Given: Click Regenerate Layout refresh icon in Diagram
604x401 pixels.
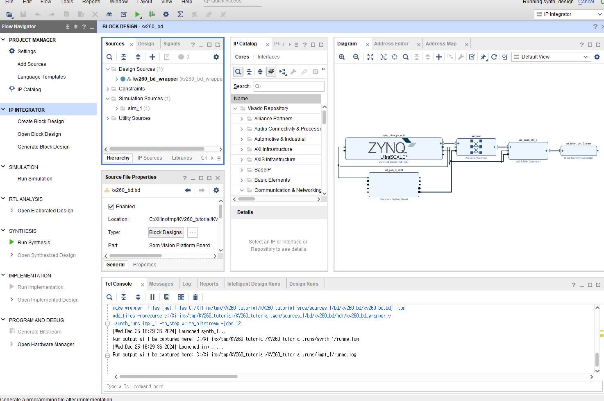Looking at the screenshot, I should pyautogui.click(x=494, y=57).
